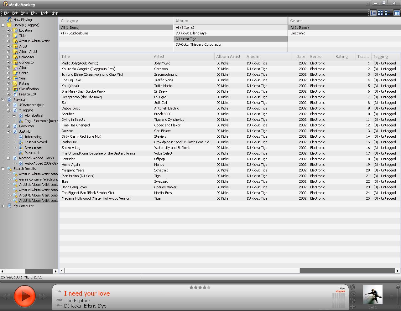Switch to the thumbnails grid view

[x=380, y=13]
